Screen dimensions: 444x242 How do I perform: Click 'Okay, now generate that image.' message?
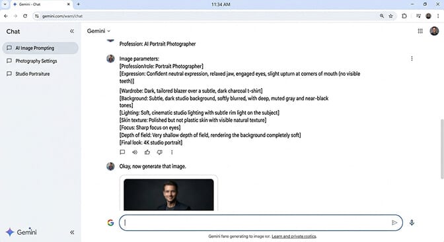[153, 166]
